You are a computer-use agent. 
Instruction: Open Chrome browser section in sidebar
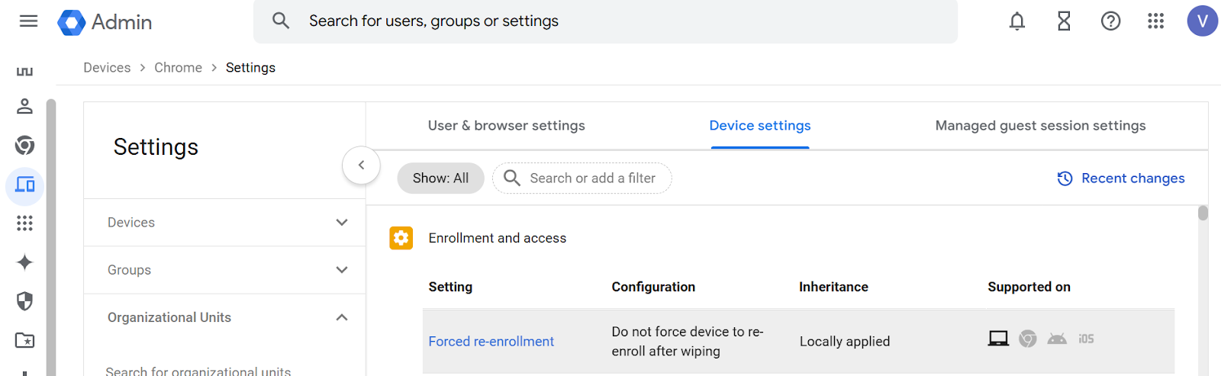(x=24, y=145)
